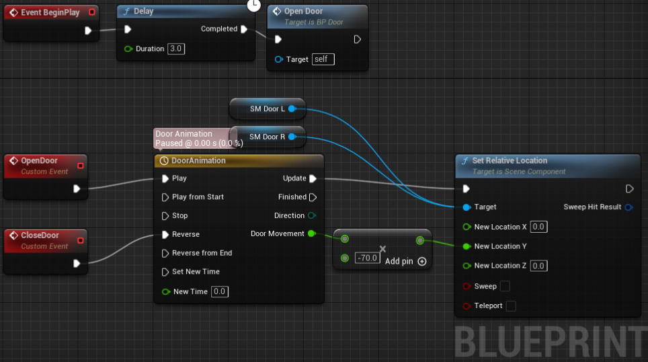
Task: Edit the Duration value 3.0 field
Action: click(x=176, y=49)
